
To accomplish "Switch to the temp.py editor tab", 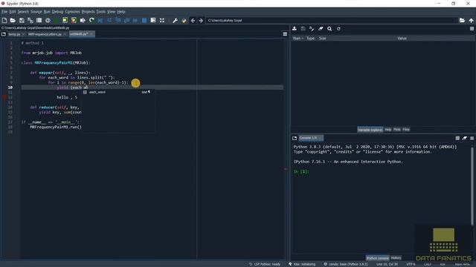I will pos(14,34).
